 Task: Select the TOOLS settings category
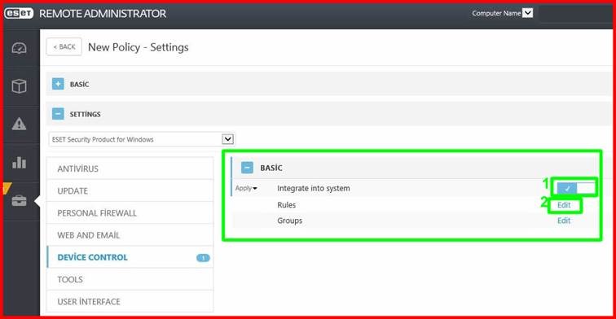[130, 280]
